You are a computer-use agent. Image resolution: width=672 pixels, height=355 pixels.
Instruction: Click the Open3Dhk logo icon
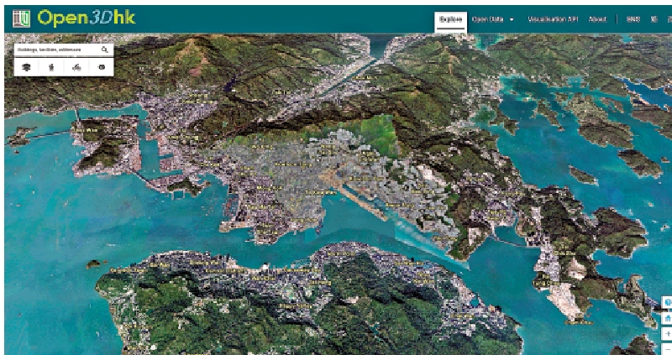pyautogui.click(x=22, y=18)
